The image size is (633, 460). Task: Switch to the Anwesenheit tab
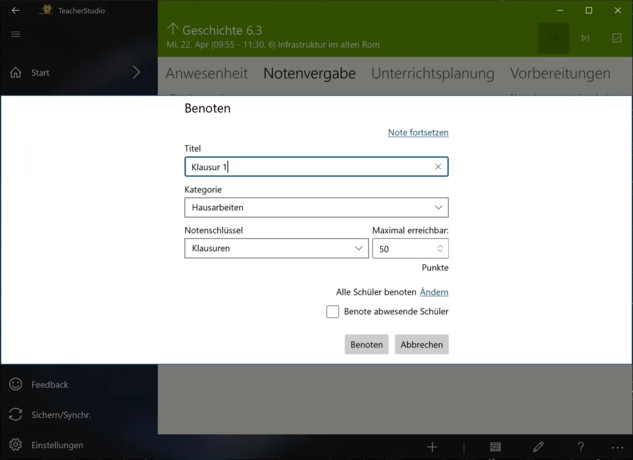pyautogui.click(x=206, y=73)
